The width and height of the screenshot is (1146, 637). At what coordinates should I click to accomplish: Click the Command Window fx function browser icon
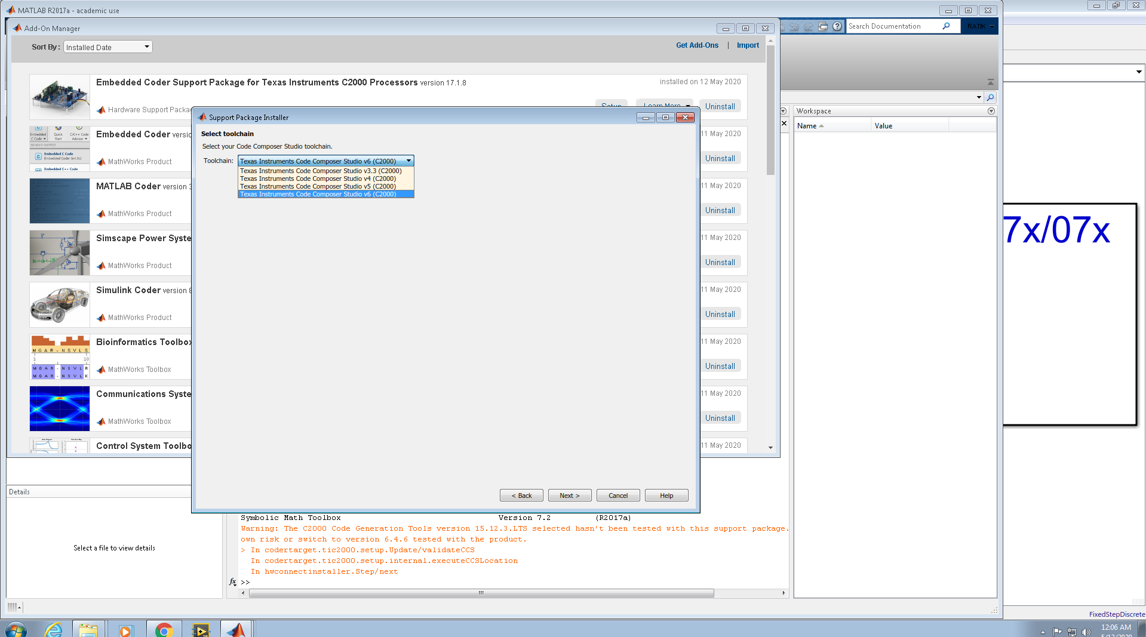233,582
